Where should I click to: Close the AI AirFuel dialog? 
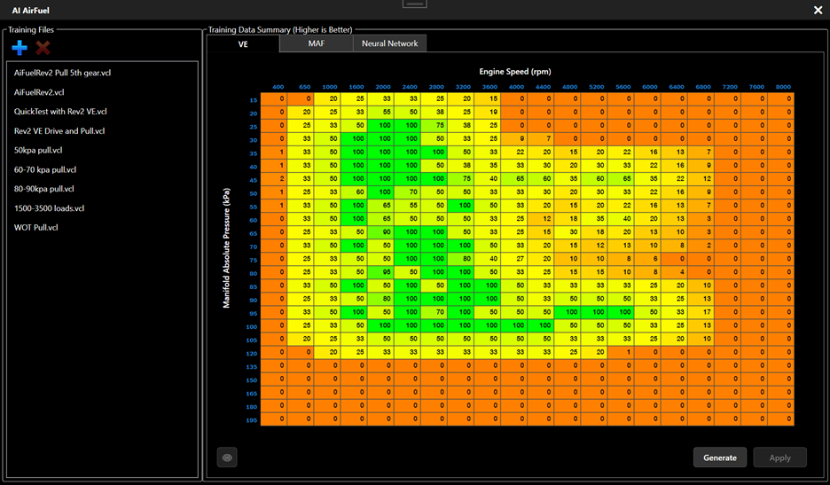[818, 10]
